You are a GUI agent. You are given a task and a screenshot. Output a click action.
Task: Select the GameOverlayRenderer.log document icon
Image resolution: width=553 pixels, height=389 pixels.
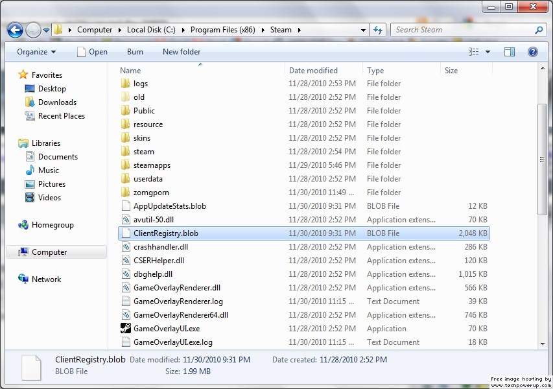click(126, 301)
